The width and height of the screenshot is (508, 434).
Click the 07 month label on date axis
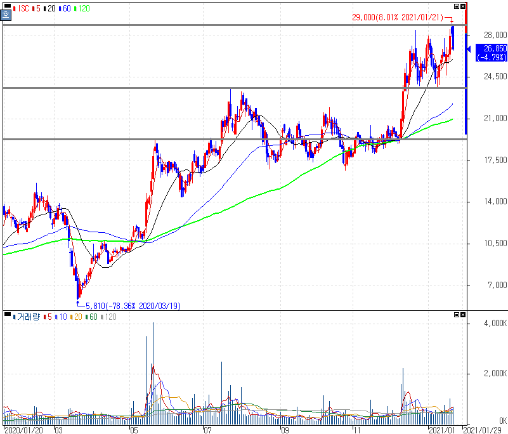tap(207, 430)
